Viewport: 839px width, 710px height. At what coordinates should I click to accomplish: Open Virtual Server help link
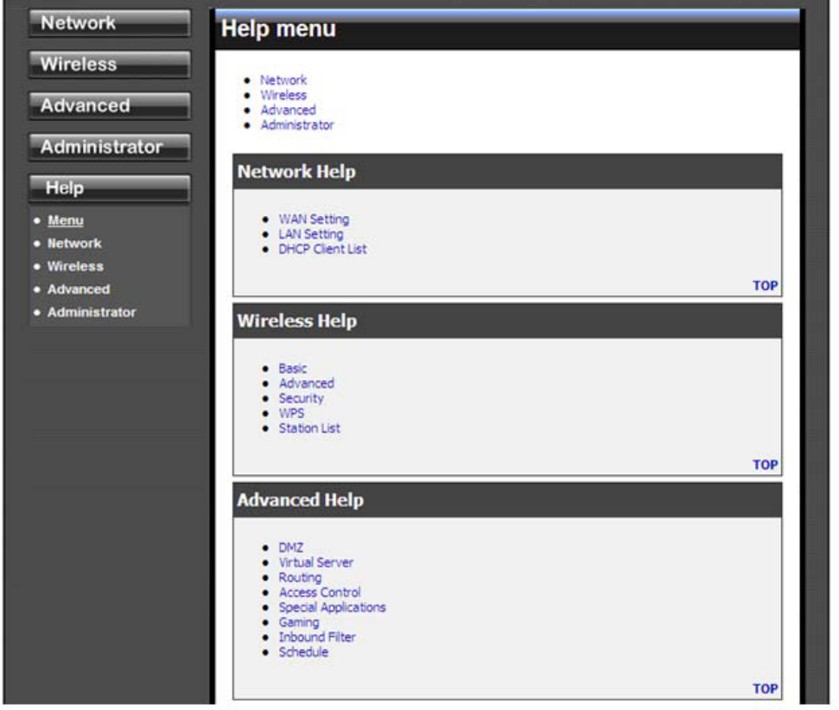(x=316, y=563)
